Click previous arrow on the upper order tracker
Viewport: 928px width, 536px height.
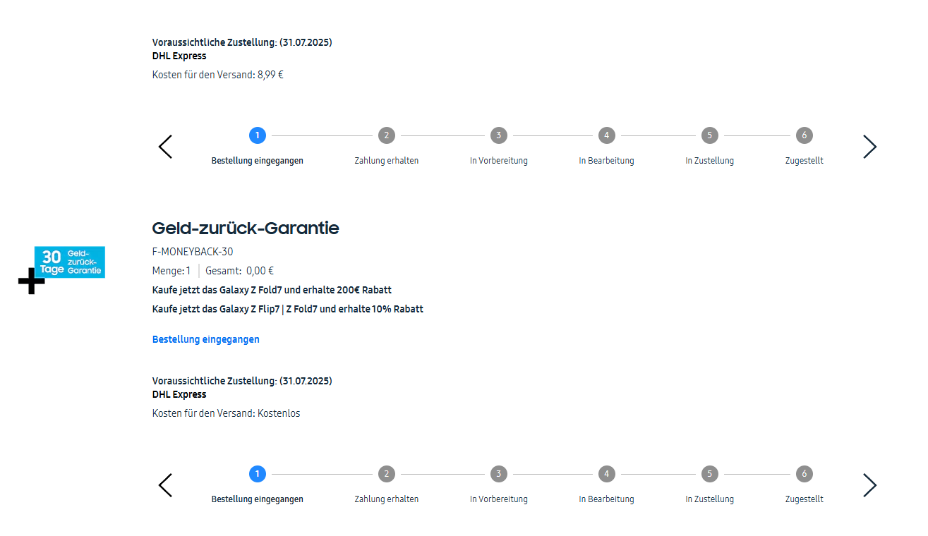coord(165,147)
